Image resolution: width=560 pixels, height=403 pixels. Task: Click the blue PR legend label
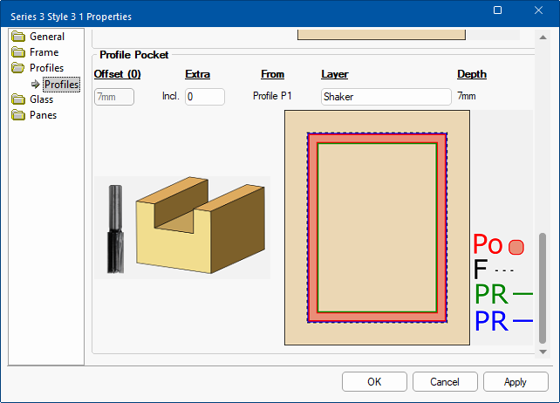[x=491, y=321]
